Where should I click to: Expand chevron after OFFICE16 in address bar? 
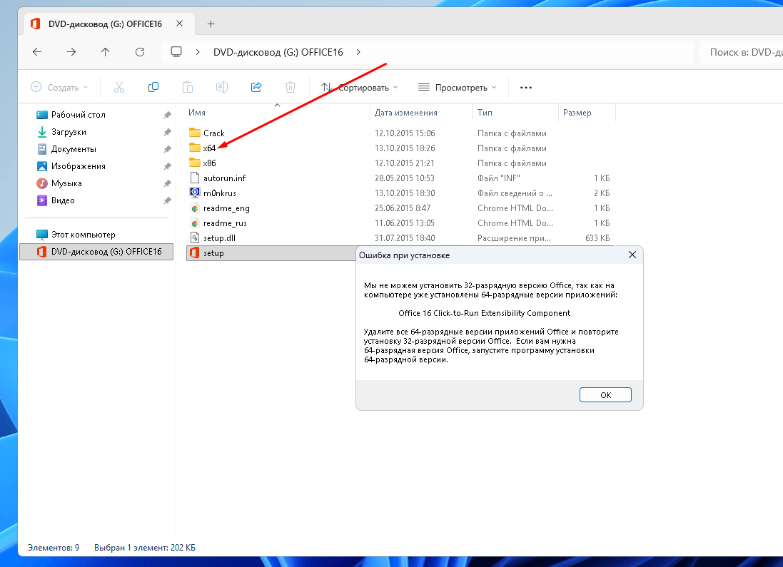pos(358,52)
